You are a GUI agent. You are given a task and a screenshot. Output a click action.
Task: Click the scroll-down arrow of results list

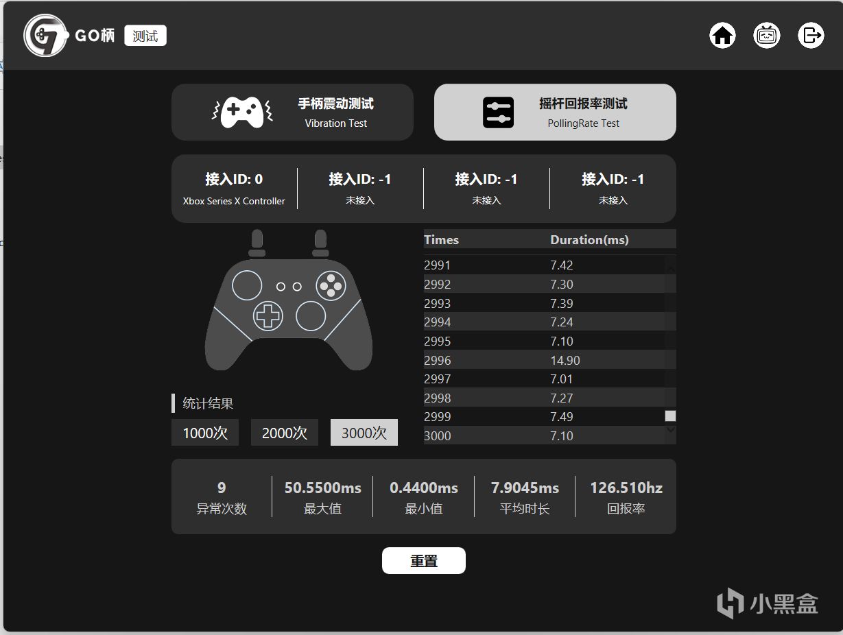tap(671, 430)
